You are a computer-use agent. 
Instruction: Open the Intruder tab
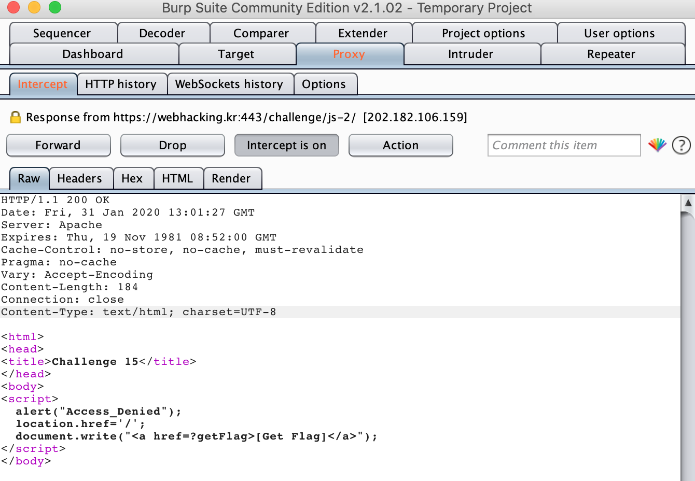(x=471, y=54)
